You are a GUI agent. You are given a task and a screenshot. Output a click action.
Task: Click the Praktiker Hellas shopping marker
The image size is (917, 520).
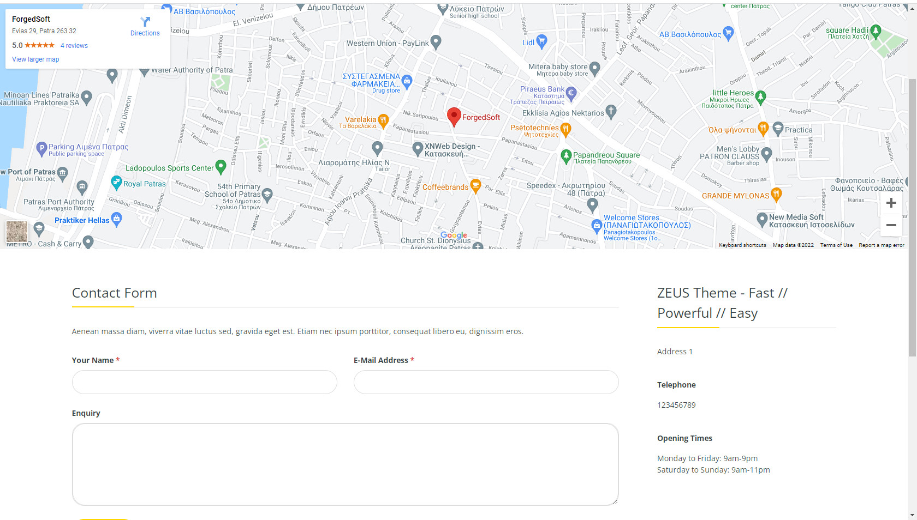116,219
